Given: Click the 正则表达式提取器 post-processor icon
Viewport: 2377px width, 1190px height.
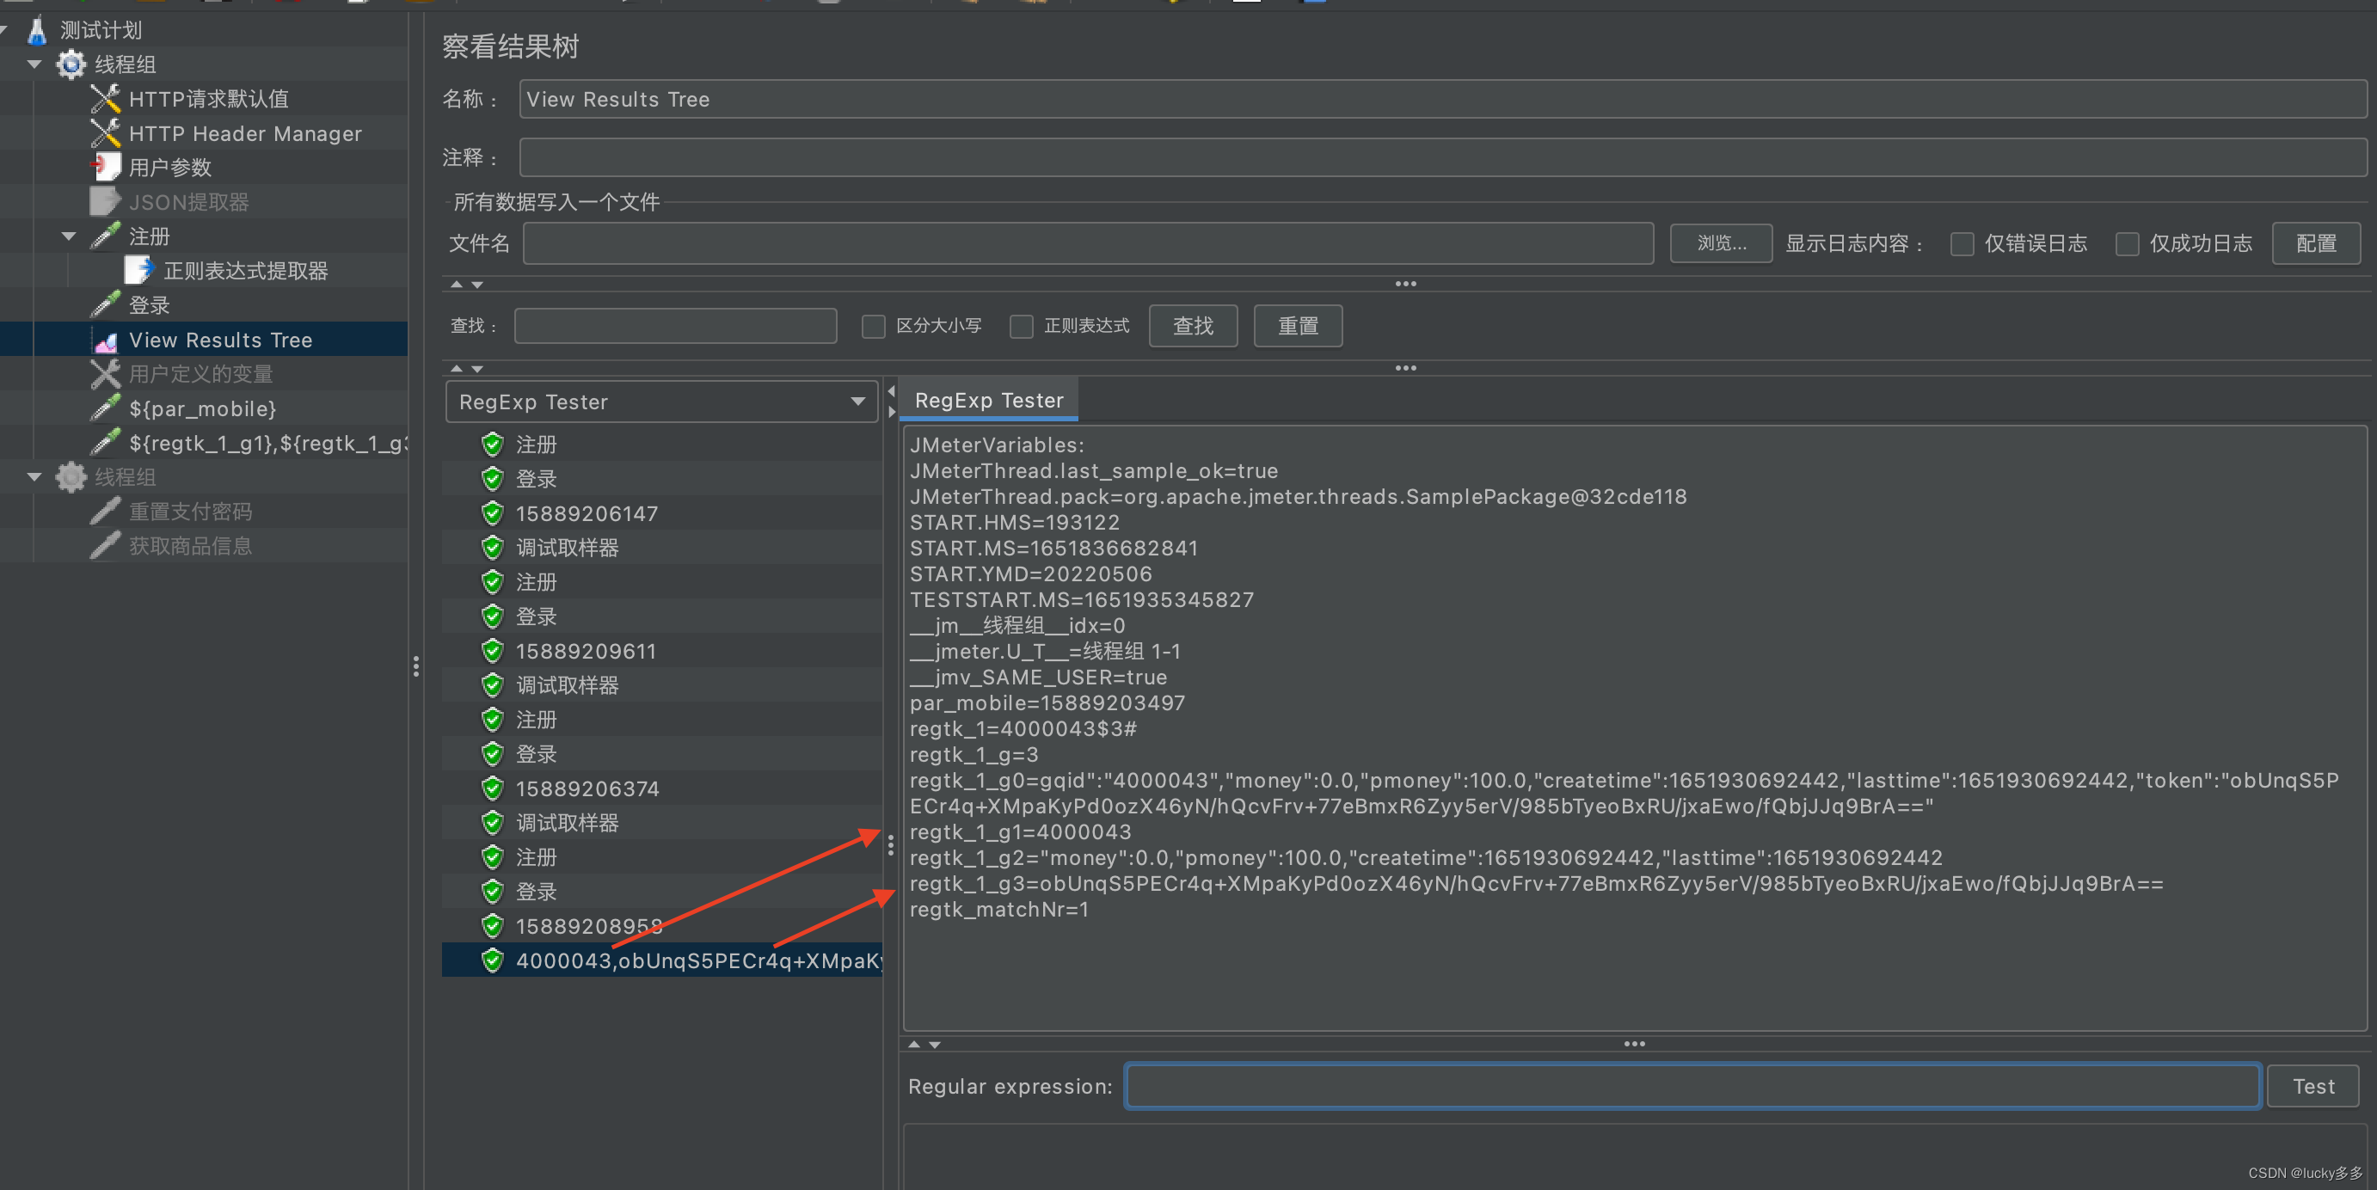Looking at the screenshot, I should tap(138, 270).
